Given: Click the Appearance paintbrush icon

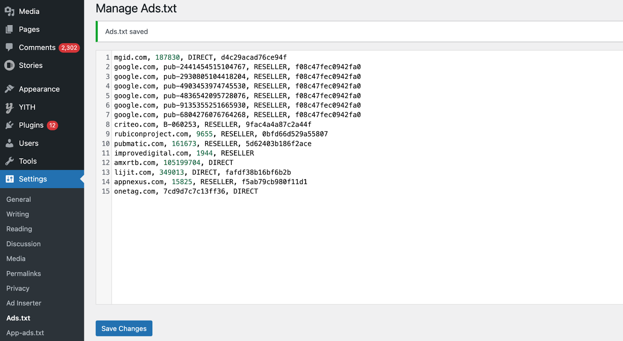Looking at the screenshot, I should point(9,89).
